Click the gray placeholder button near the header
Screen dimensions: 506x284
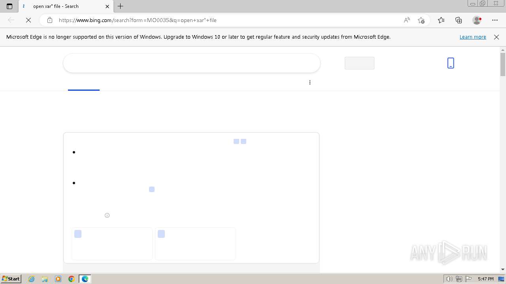359,63
